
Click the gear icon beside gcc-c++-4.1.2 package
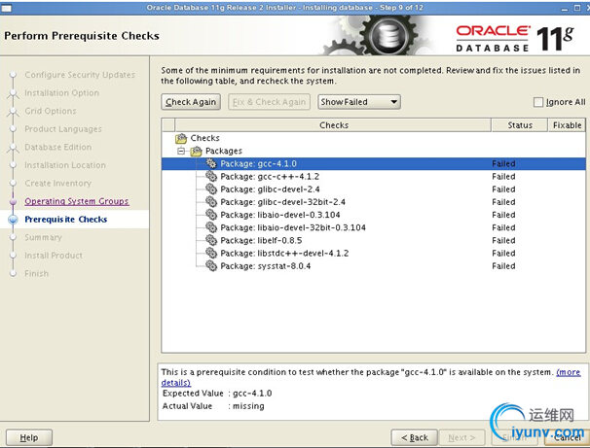[211, 176]
